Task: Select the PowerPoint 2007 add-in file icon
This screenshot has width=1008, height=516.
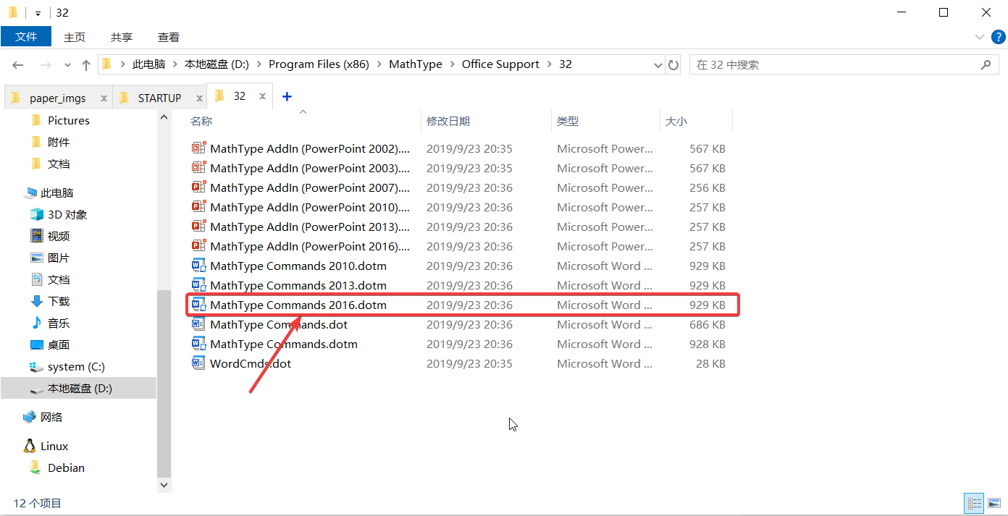Action: 199,187
